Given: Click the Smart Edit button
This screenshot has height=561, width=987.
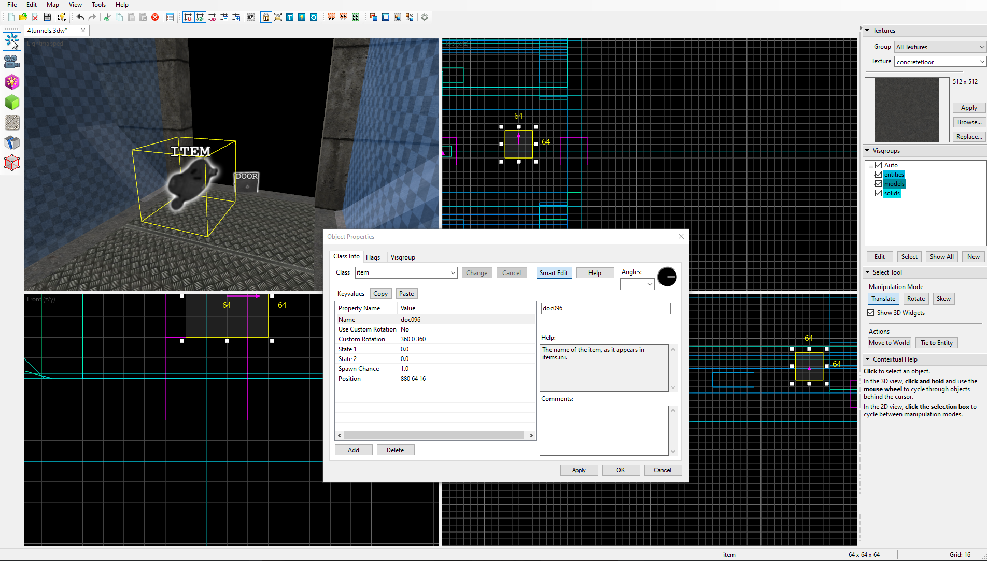Looking at the screenshot, I should coord(554,273).
